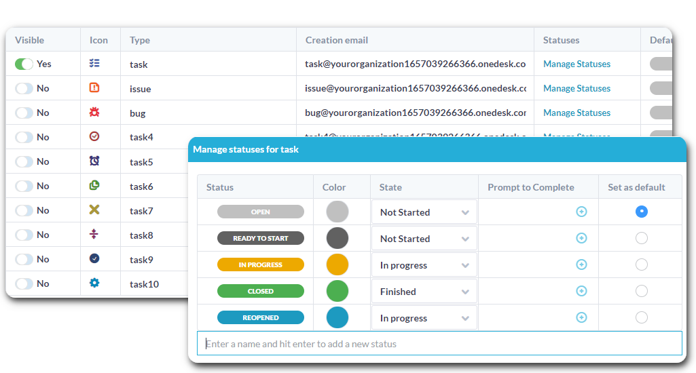Enable visibility toggle for task8
The height and width of the screenshot is (373, 696).
click(24, 235)
